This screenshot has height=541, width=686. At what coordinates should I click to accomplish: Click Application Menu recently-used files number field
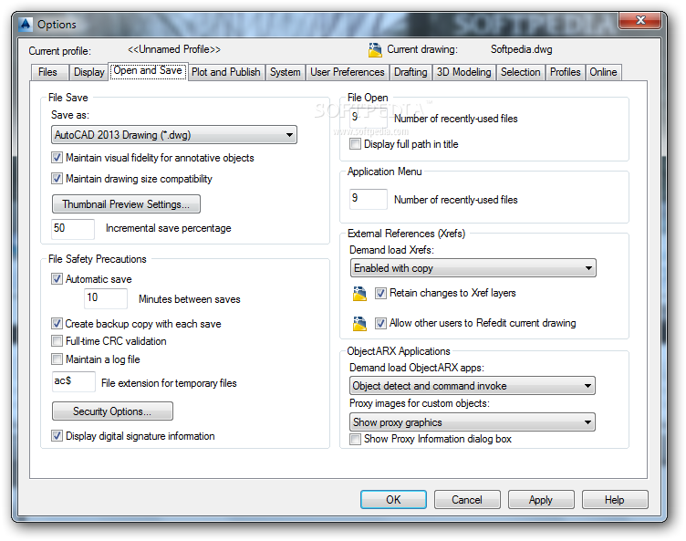pyautogui.click(x=369, y=199)
